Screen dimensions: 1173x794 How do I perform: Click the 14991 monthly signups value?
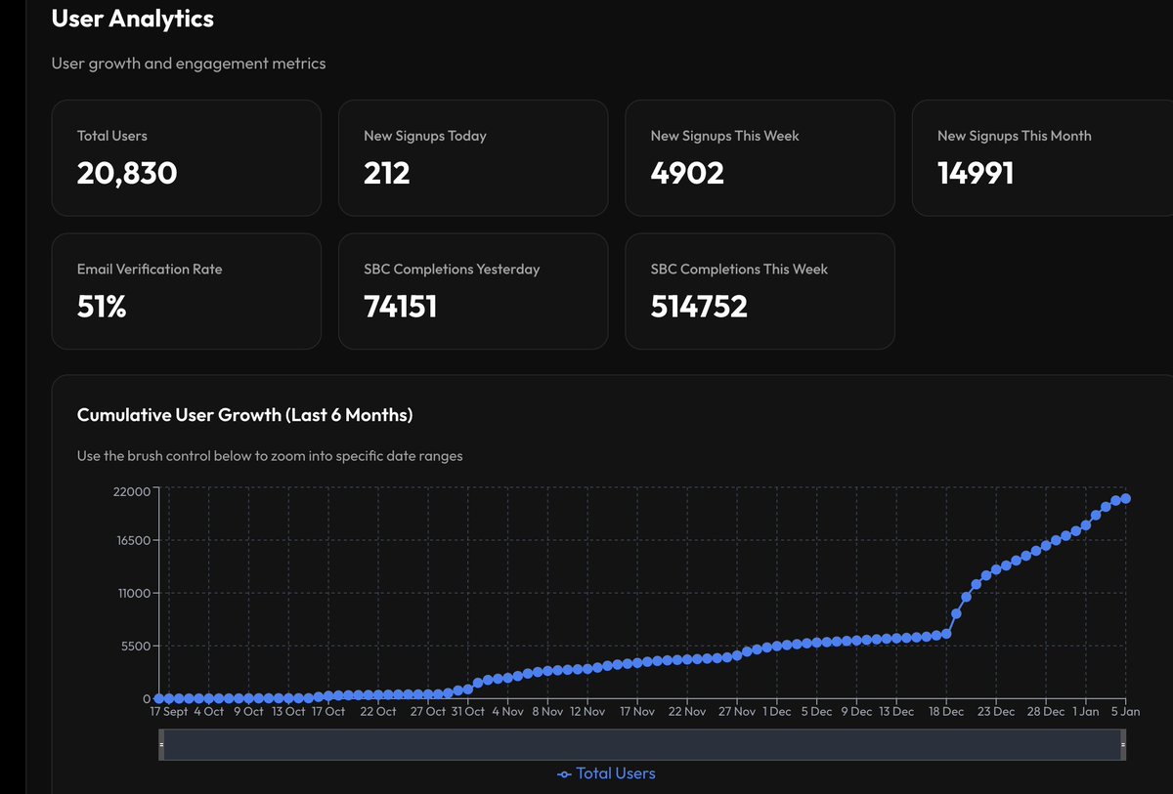[x=976, y=173]
